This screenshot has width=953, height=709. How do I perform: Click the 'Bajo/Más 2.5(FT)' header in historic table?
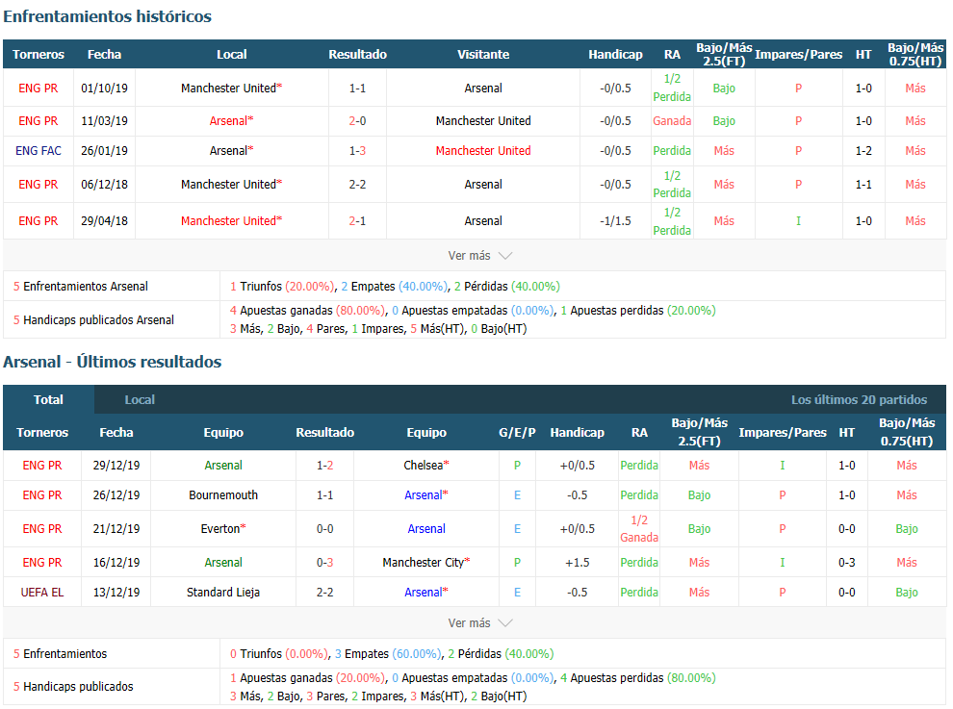(724, 55)
